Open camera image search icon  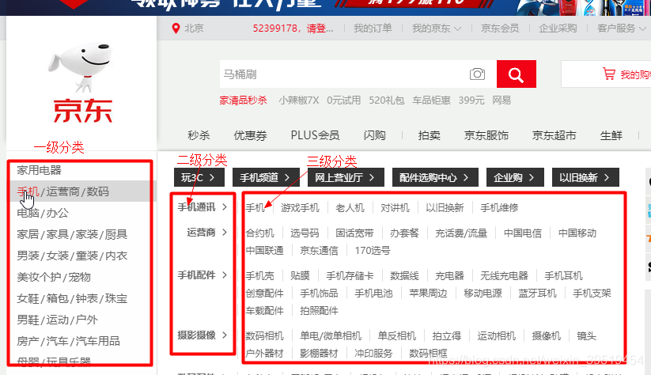[477, 74]
